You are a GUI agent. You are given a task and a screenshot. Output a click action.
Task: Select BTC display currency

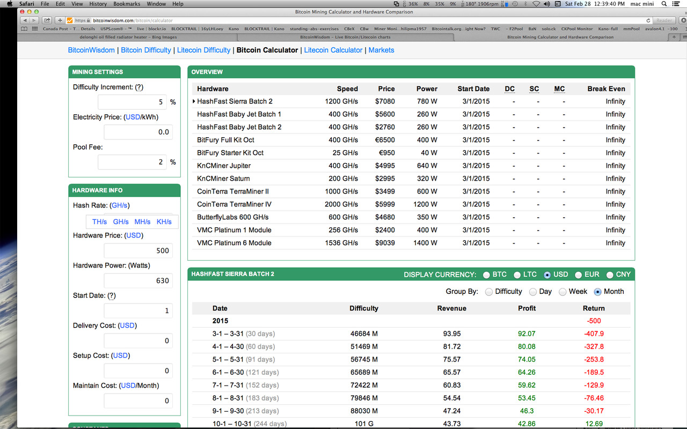(486, 275)
